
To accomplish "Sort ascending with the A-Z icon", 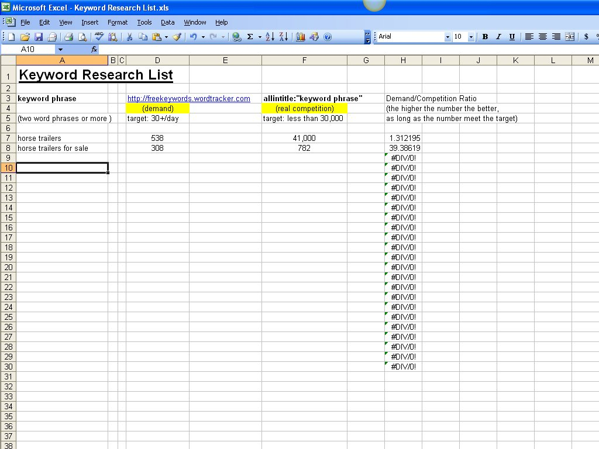I will coord(270,37).
